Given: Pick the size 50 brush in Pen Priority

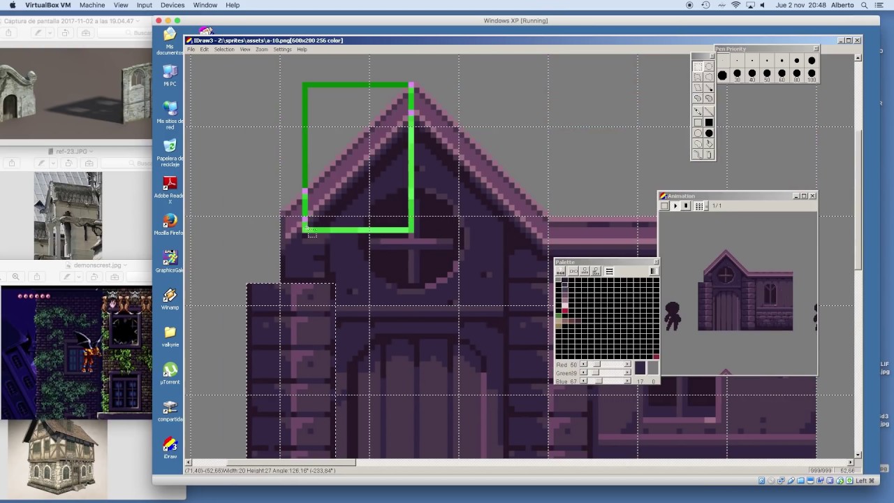Looking at the screenshot, I should point(767,74).
